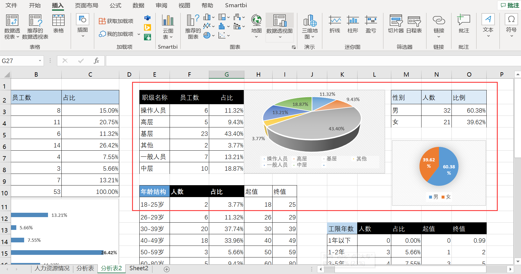This screenshot has width=521, height=274.
Task: Switch to the 数据 Data tab
Action: click(138, 5)
